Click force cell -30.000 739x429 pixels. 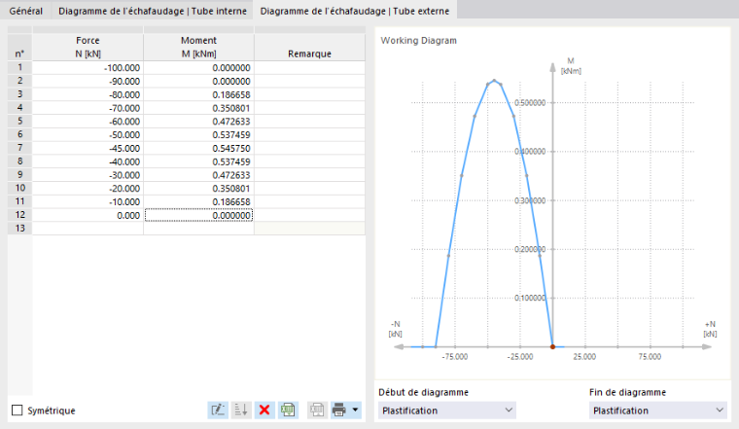click(88, 175)
